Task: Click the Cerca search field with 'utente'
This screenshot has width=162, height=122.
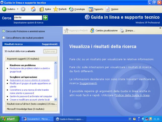Action: pyautogui.click(x=28, y=17)
